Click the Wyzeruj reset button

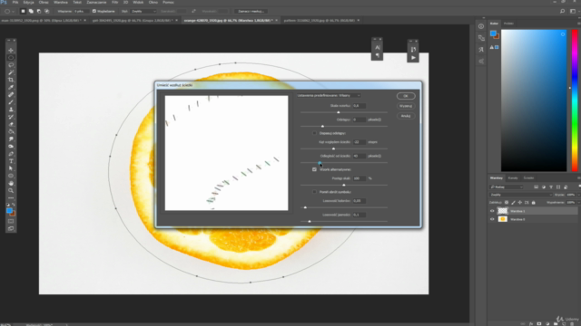406,106
